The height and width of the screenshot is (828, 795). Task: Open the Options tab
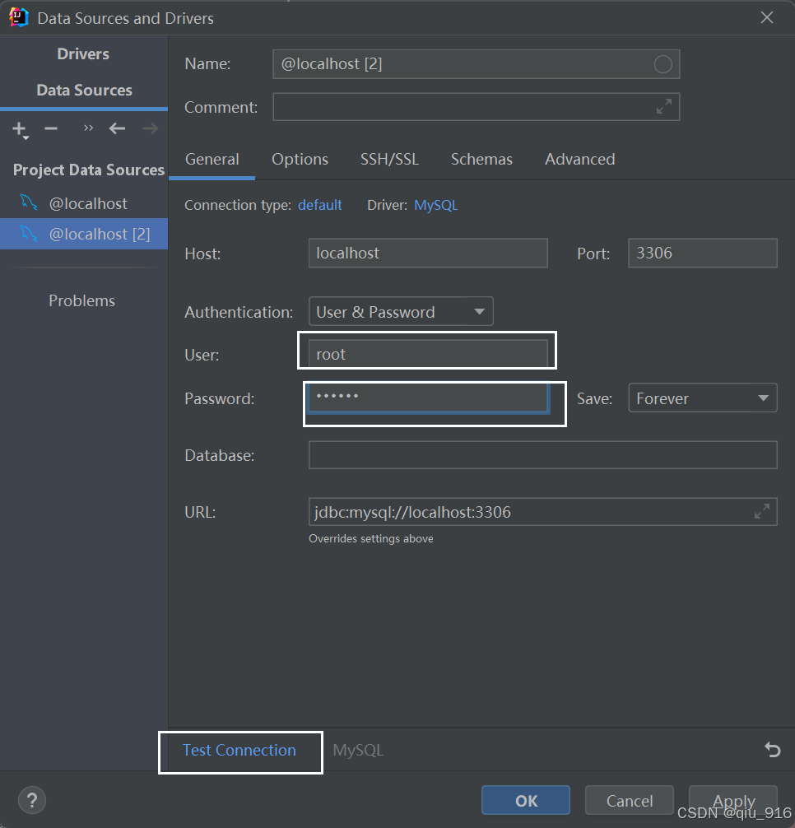(299, 159)
